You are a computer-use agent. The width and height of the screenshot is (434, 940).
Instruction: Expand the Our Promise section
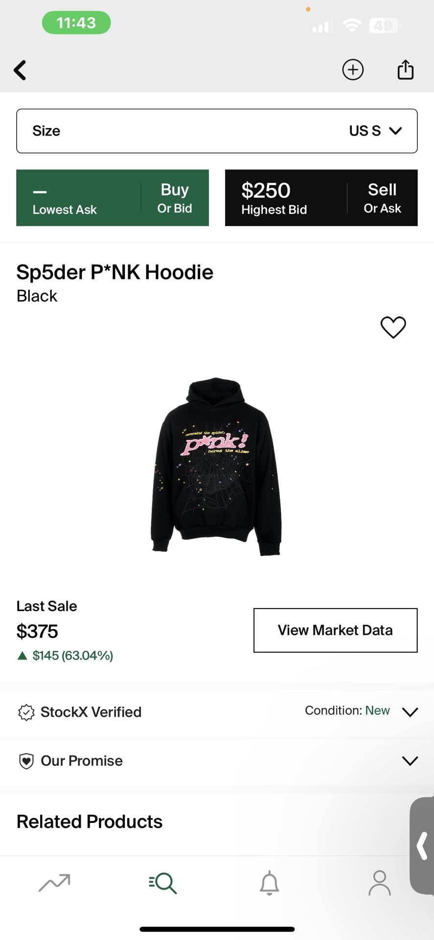coord(409,761)
